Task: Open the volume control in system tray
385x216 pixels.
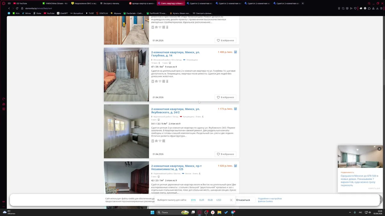Action: pos(370,212)
